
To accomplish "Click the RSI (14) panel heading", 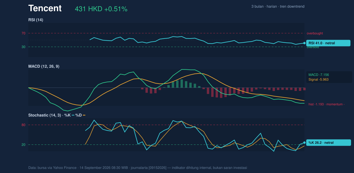I will (36, 20).
